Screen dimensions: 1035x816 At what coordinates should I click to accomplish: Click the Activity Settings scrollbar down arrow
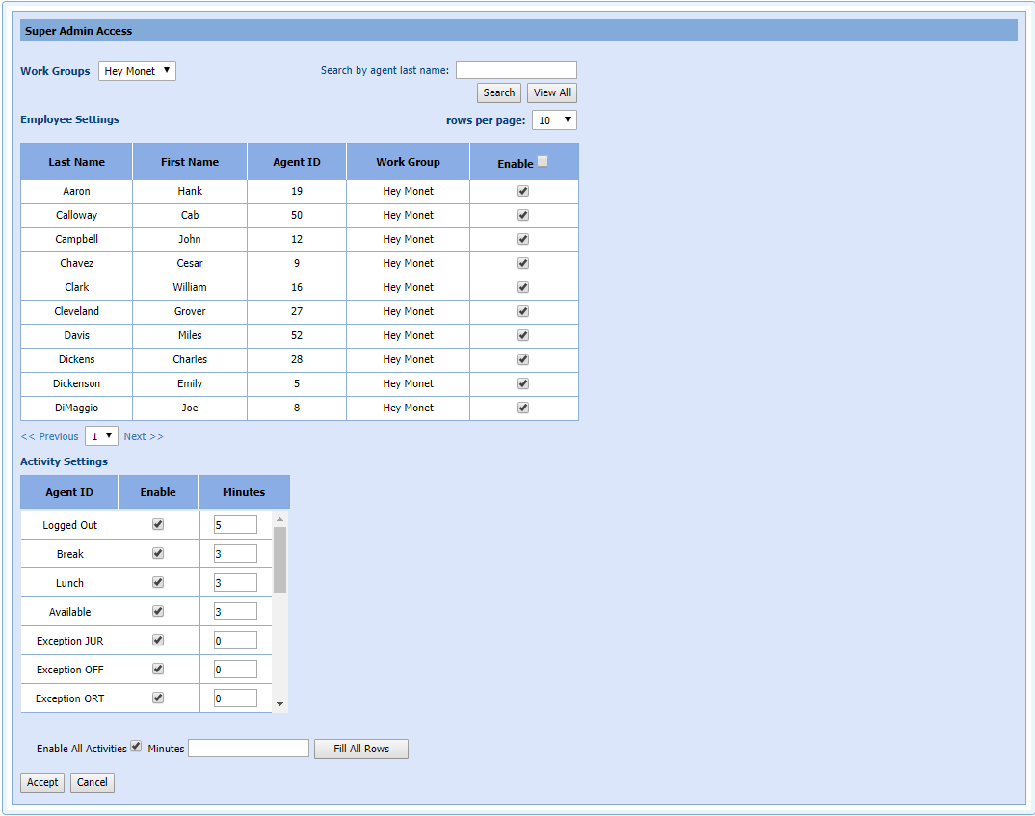click(x=279, y=704)
